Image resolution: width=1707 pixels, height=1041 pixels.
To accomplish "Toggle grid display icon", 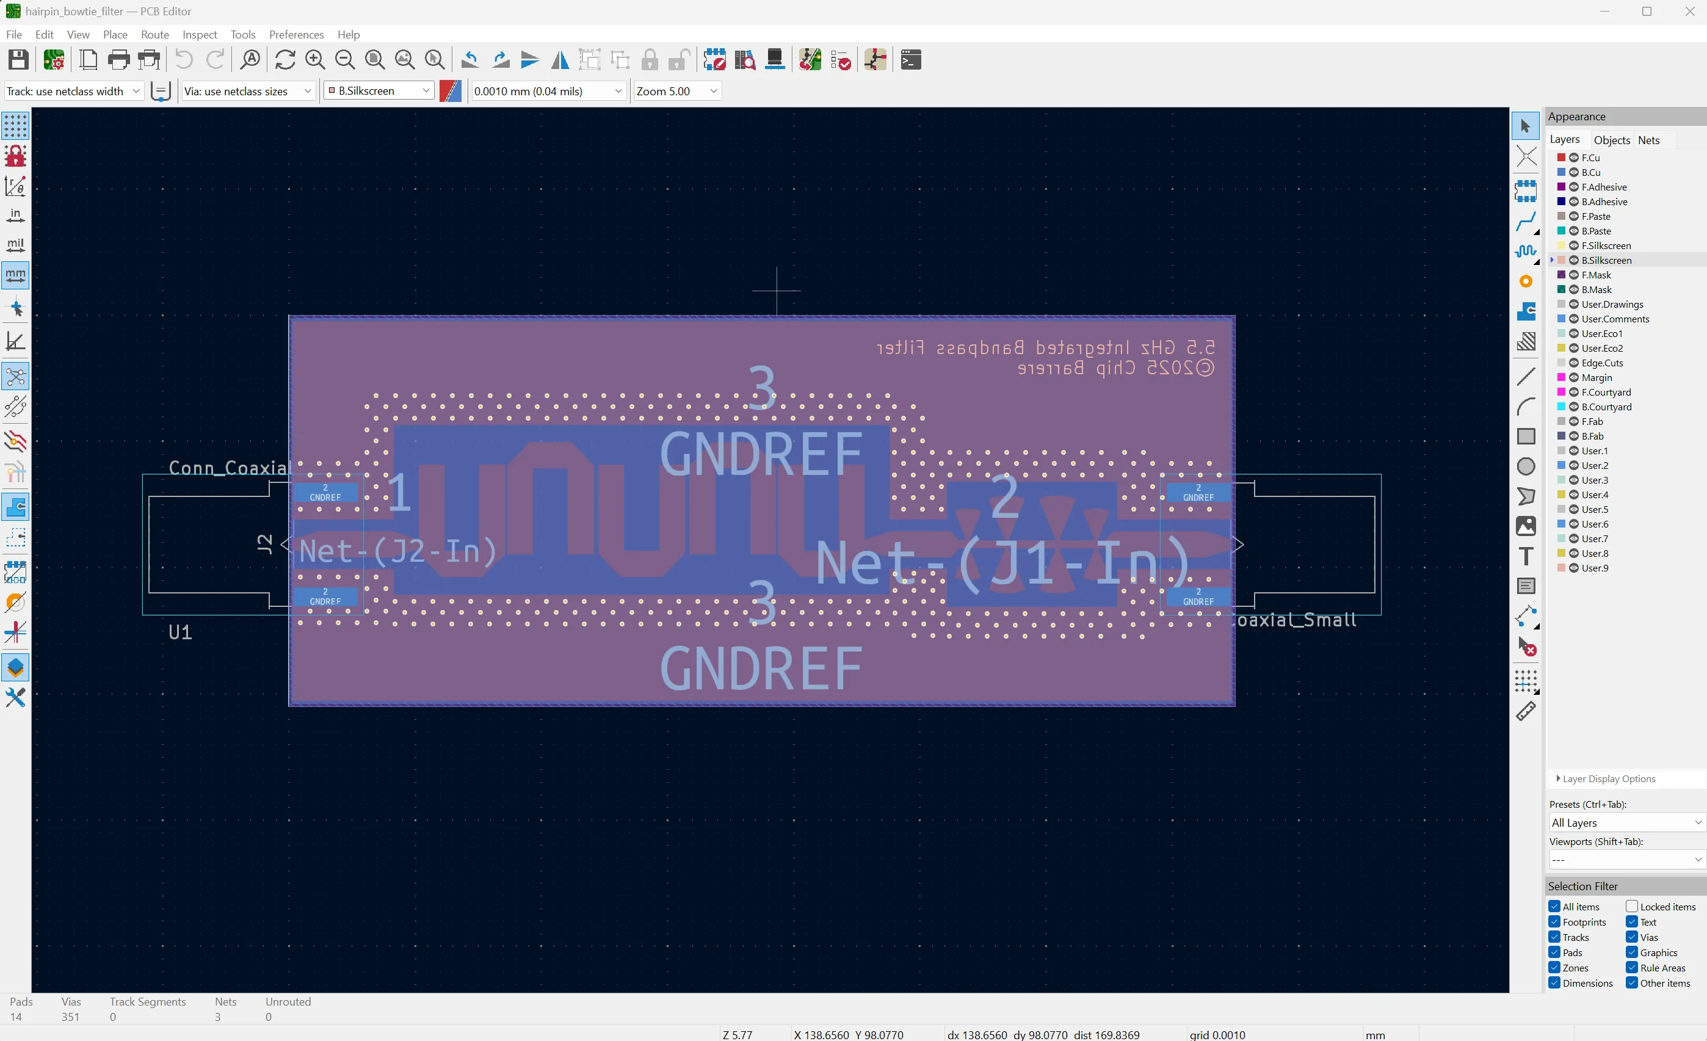I will [15, 126].
